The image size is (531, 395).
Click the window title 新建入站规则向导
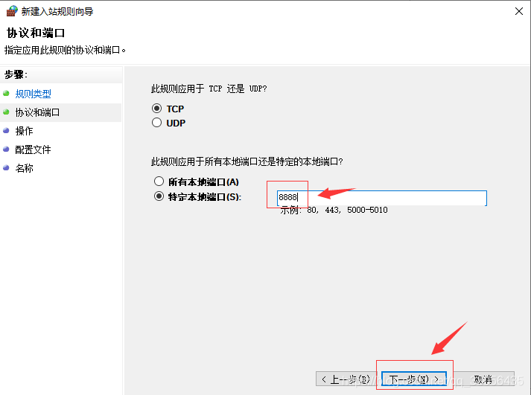(57, 11)
